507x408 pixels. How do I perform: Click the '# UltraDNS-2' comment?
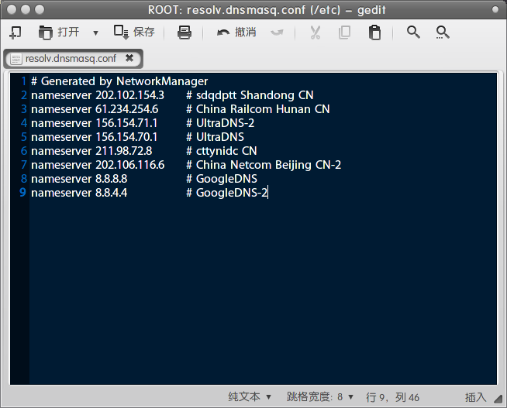click(220, 123)
